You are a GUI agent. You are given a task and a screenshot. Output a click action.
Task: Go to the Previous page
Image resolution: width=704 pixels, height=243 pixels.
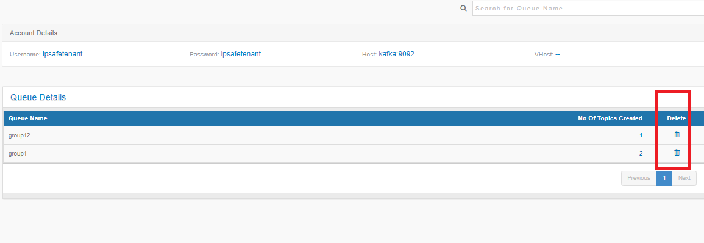pos(638,177)
